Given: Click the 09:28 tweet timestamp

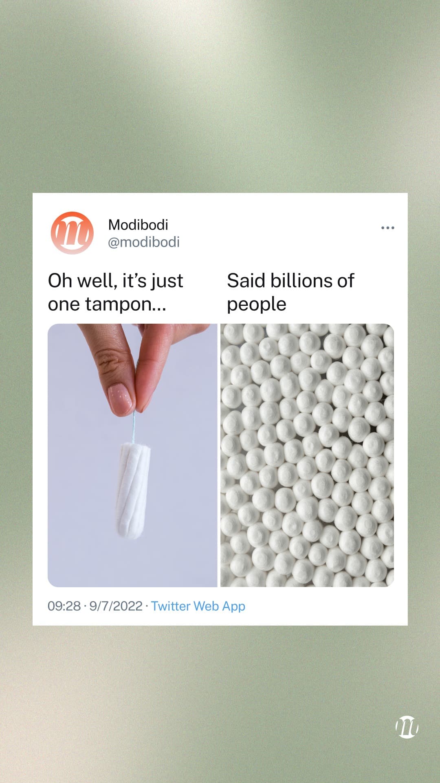Looking at the screenshot, I should click(64, 606).
